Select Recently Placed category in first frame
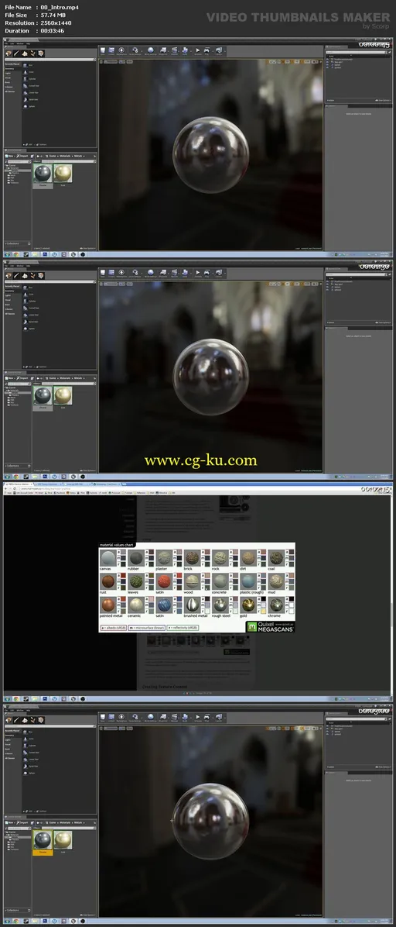 tap(12, 64)
